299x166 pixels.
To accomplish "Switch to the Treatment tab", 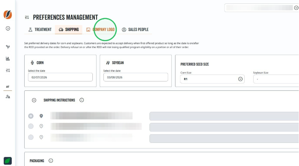I will point(40,29).
